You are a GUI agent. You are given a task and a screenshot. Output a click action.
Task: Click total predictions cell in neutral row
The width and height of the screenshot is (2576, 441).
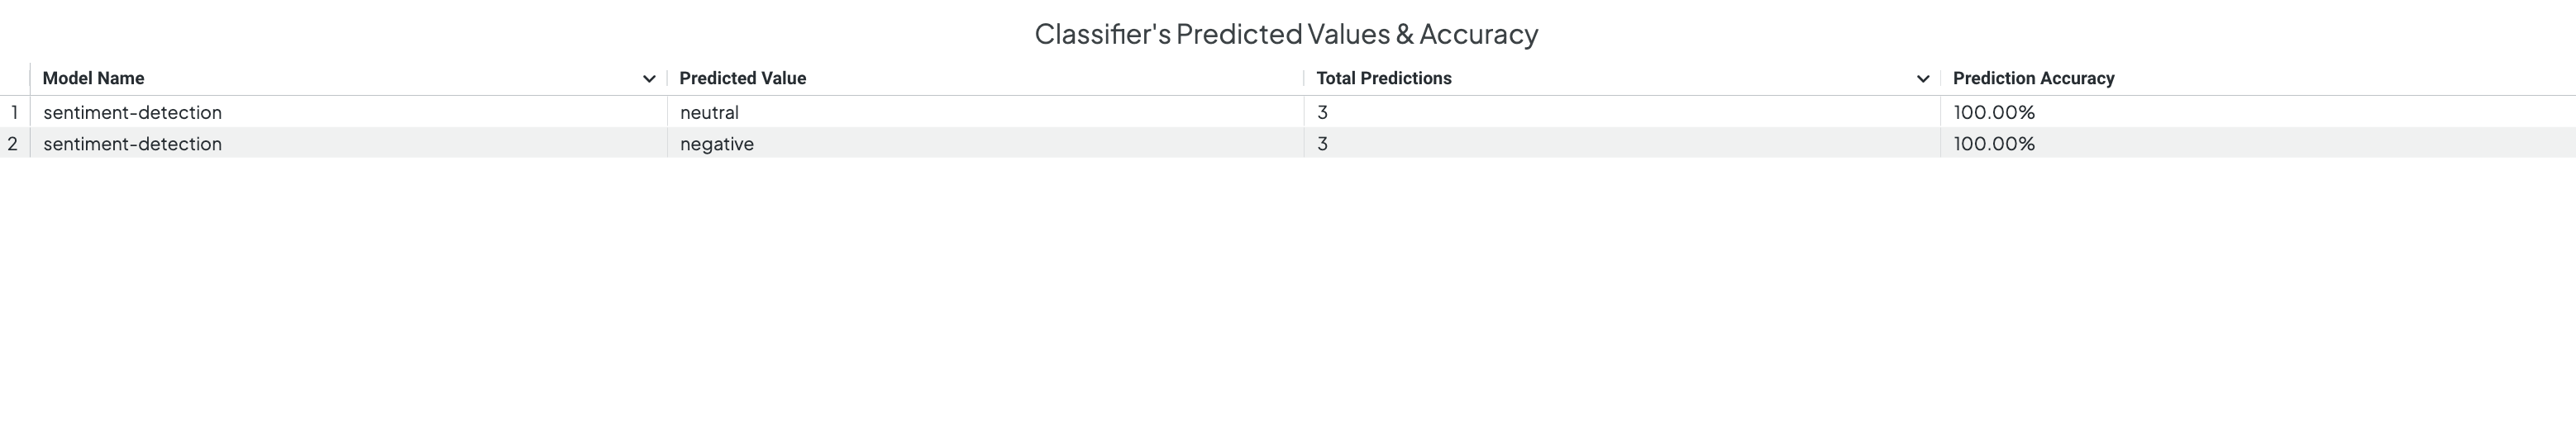(x=1622, y=112)
